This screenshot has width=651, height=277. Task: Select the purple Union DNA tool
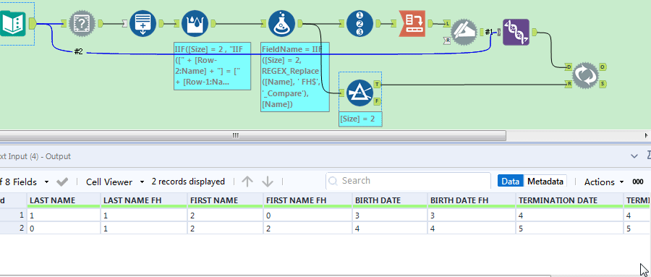pyautogui.click(x=516, y=32)
